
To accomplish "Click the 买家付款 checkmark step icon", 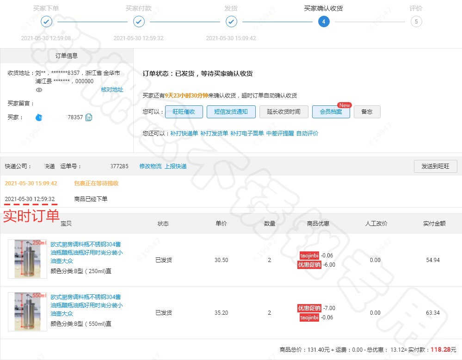I will pyautogui.click(x=139, y=21).
